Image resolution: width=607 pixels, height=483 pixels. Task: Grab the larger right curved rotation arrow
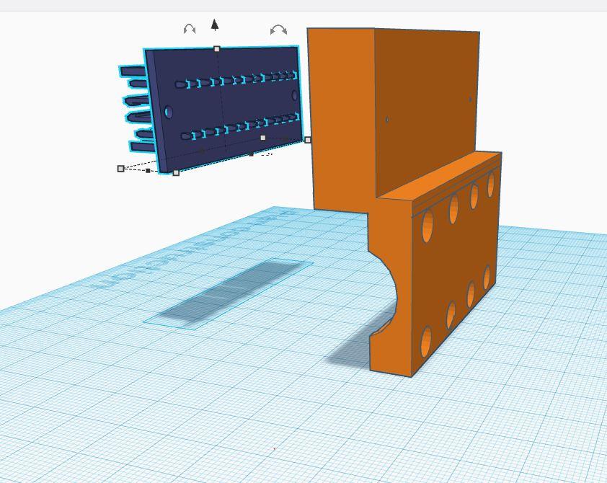(x=279, y=30)
